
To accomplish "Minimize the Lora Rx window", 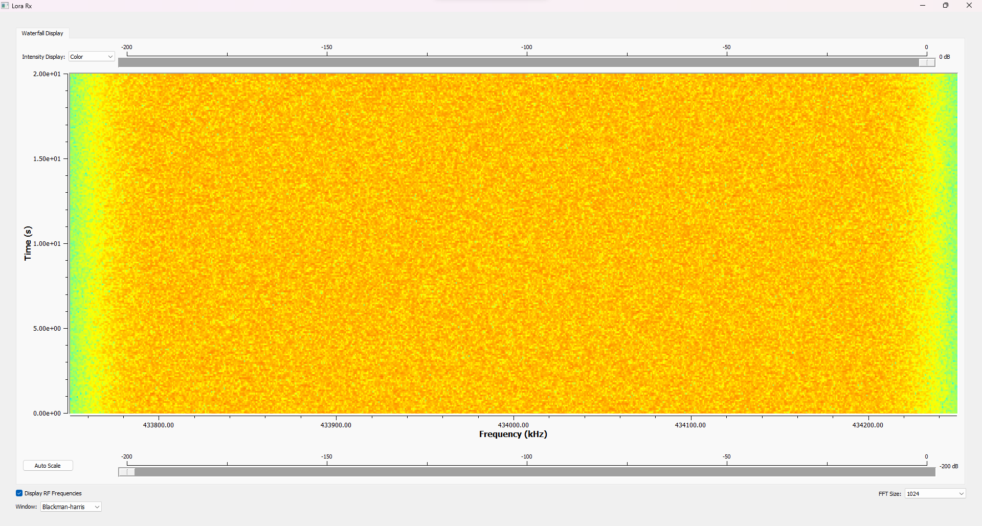I will (923, 6).
